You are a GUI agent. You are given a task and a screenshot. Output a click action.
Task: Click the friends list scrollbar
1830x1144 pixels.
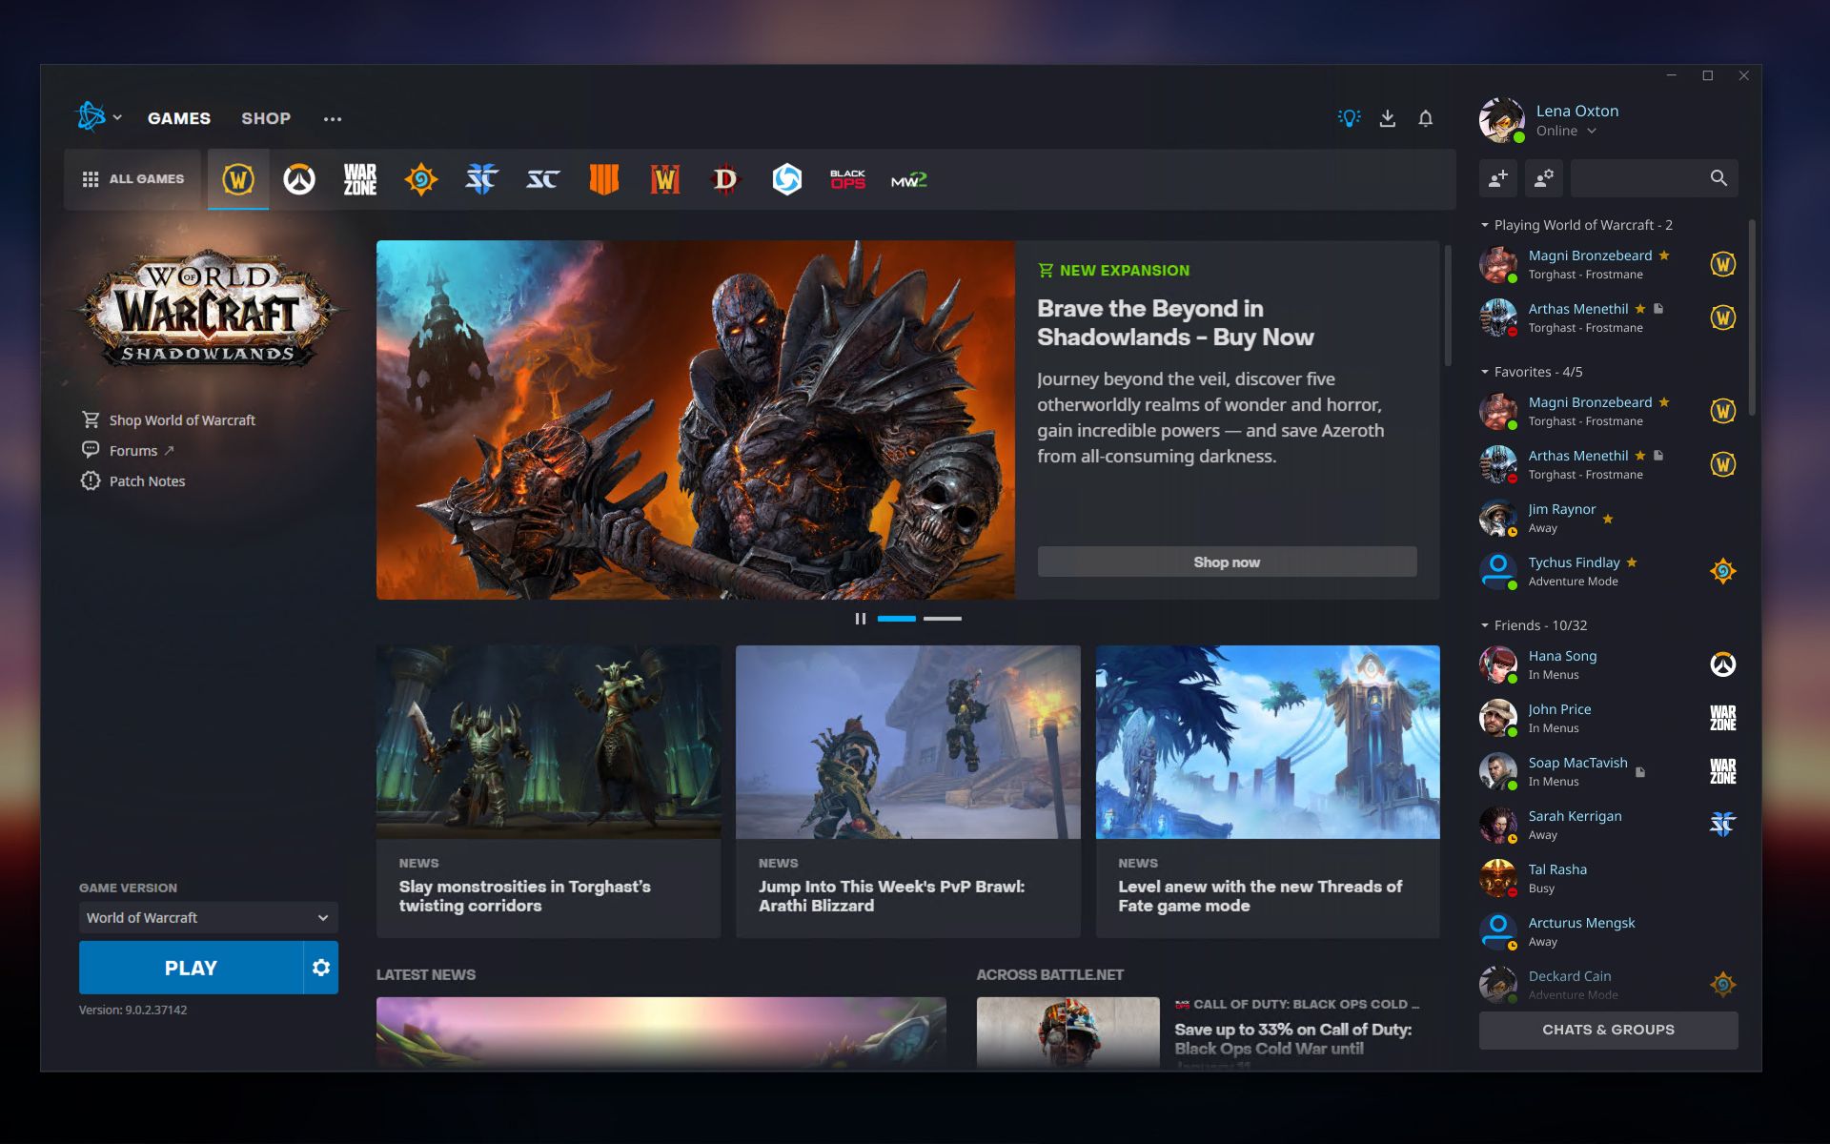click(x=1752, y=317)
